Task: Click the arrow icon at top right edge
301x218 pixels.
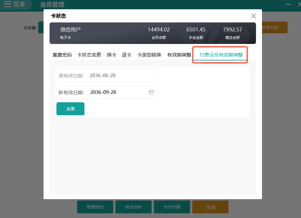Action: click(x=299, y=4)
